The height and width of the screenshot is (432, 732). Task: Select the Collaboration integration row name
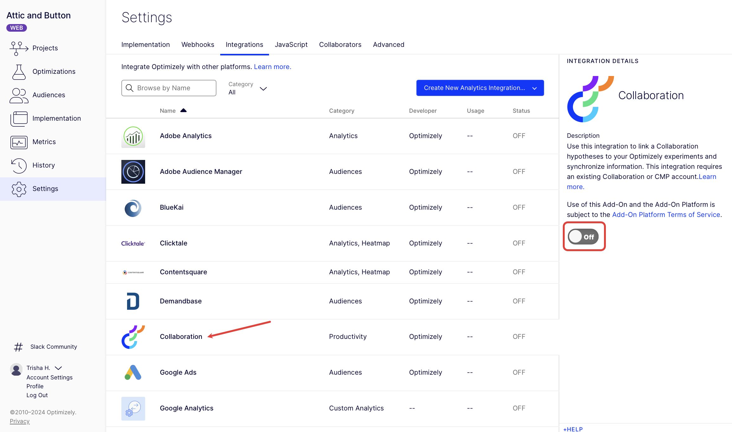point(181,337)
